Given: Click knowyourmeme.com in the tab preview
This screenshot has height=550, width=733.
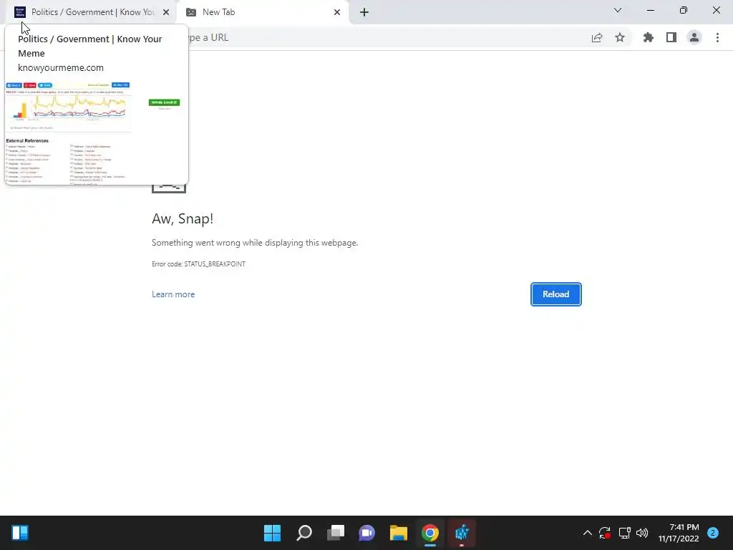Looking at the screenshot, I should coord(61,68).
